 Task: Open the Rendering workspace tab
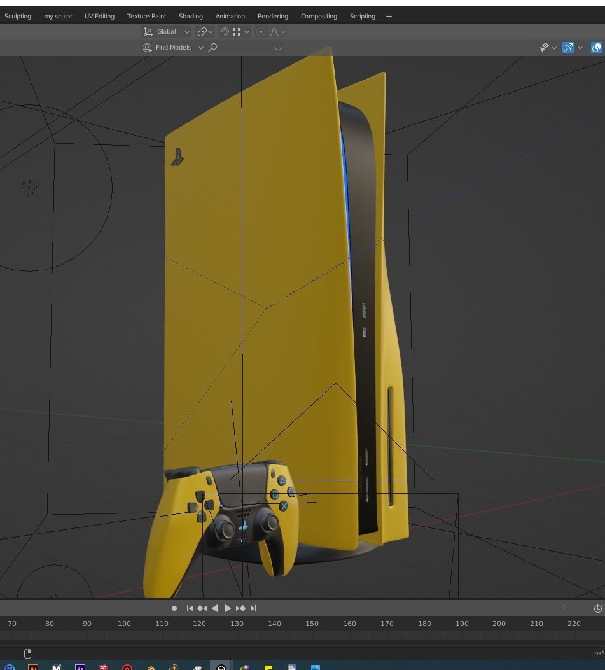272,17
